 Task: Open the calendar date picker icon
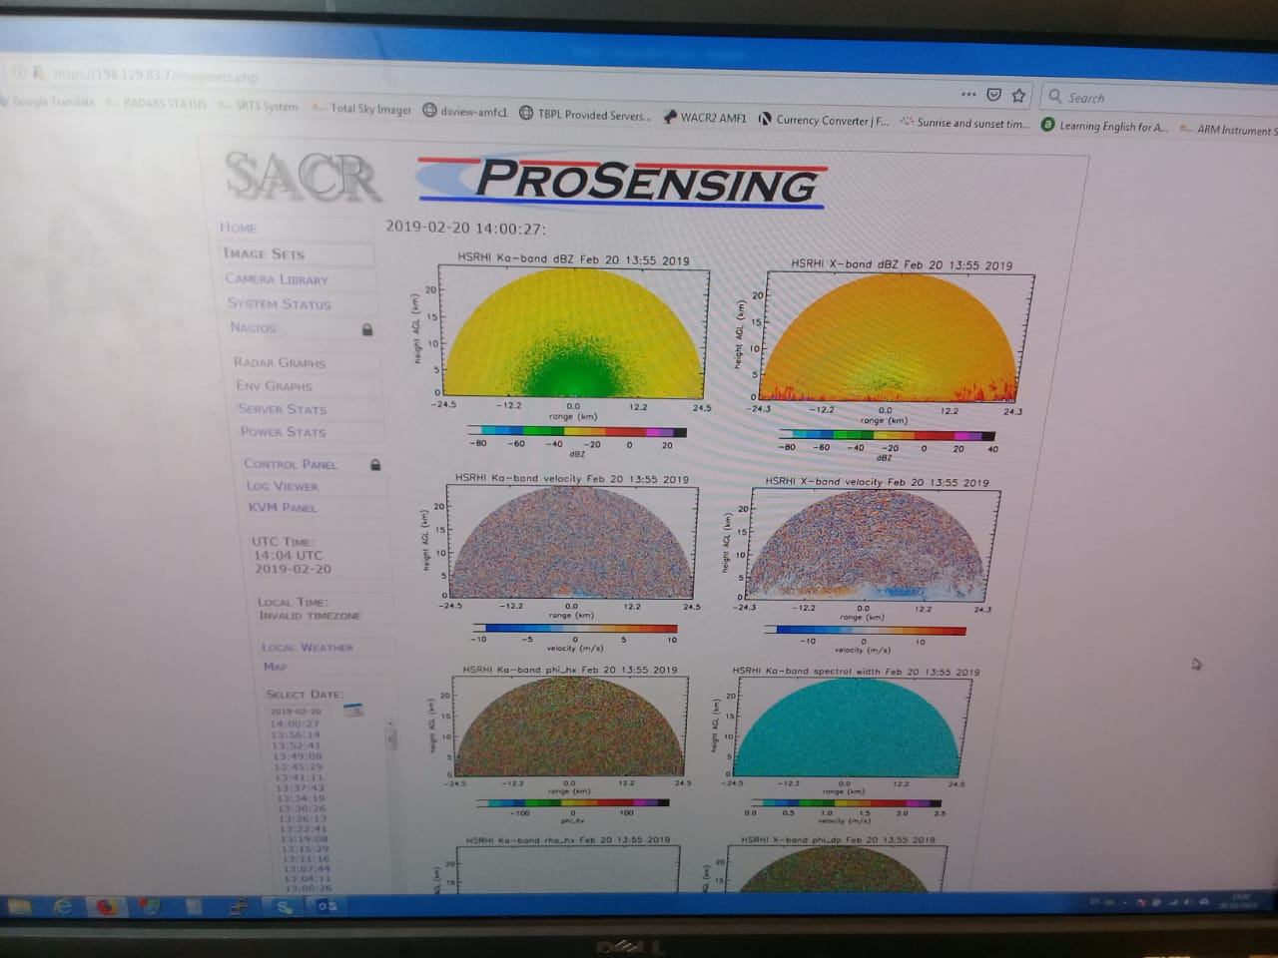coord(352,711)
